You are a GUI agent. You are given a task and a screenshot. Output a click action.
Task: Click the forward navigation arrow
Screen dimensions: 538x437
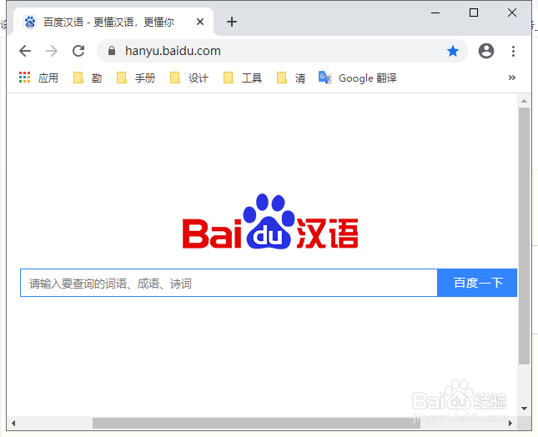coord(52,51)
